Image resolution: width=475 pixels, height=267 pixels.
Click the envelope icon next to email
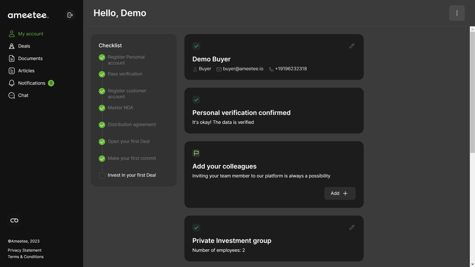(x=219, y=69)
